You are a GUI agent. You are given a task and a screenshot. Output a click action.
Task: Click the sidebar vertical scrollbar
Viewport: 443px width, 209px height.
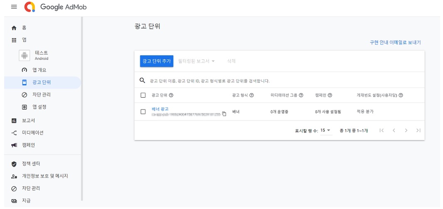pyautogui.click(x=82, y=109)
